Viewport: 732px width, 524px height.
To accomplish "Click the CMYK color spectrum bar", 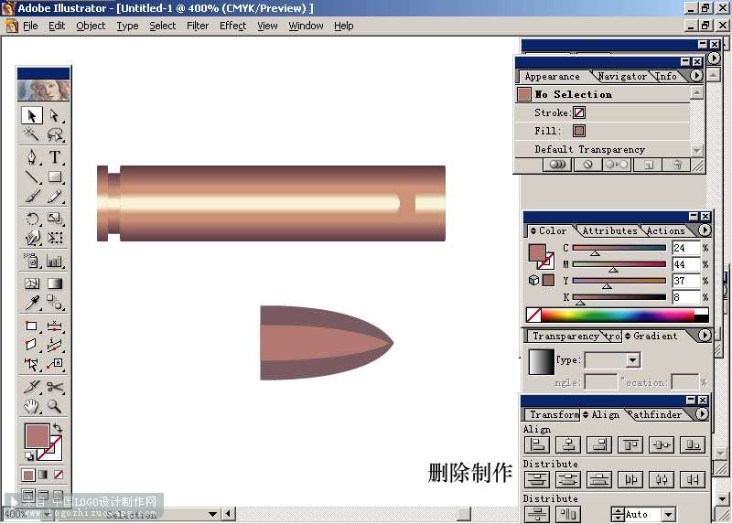I will tap(617, 315).
